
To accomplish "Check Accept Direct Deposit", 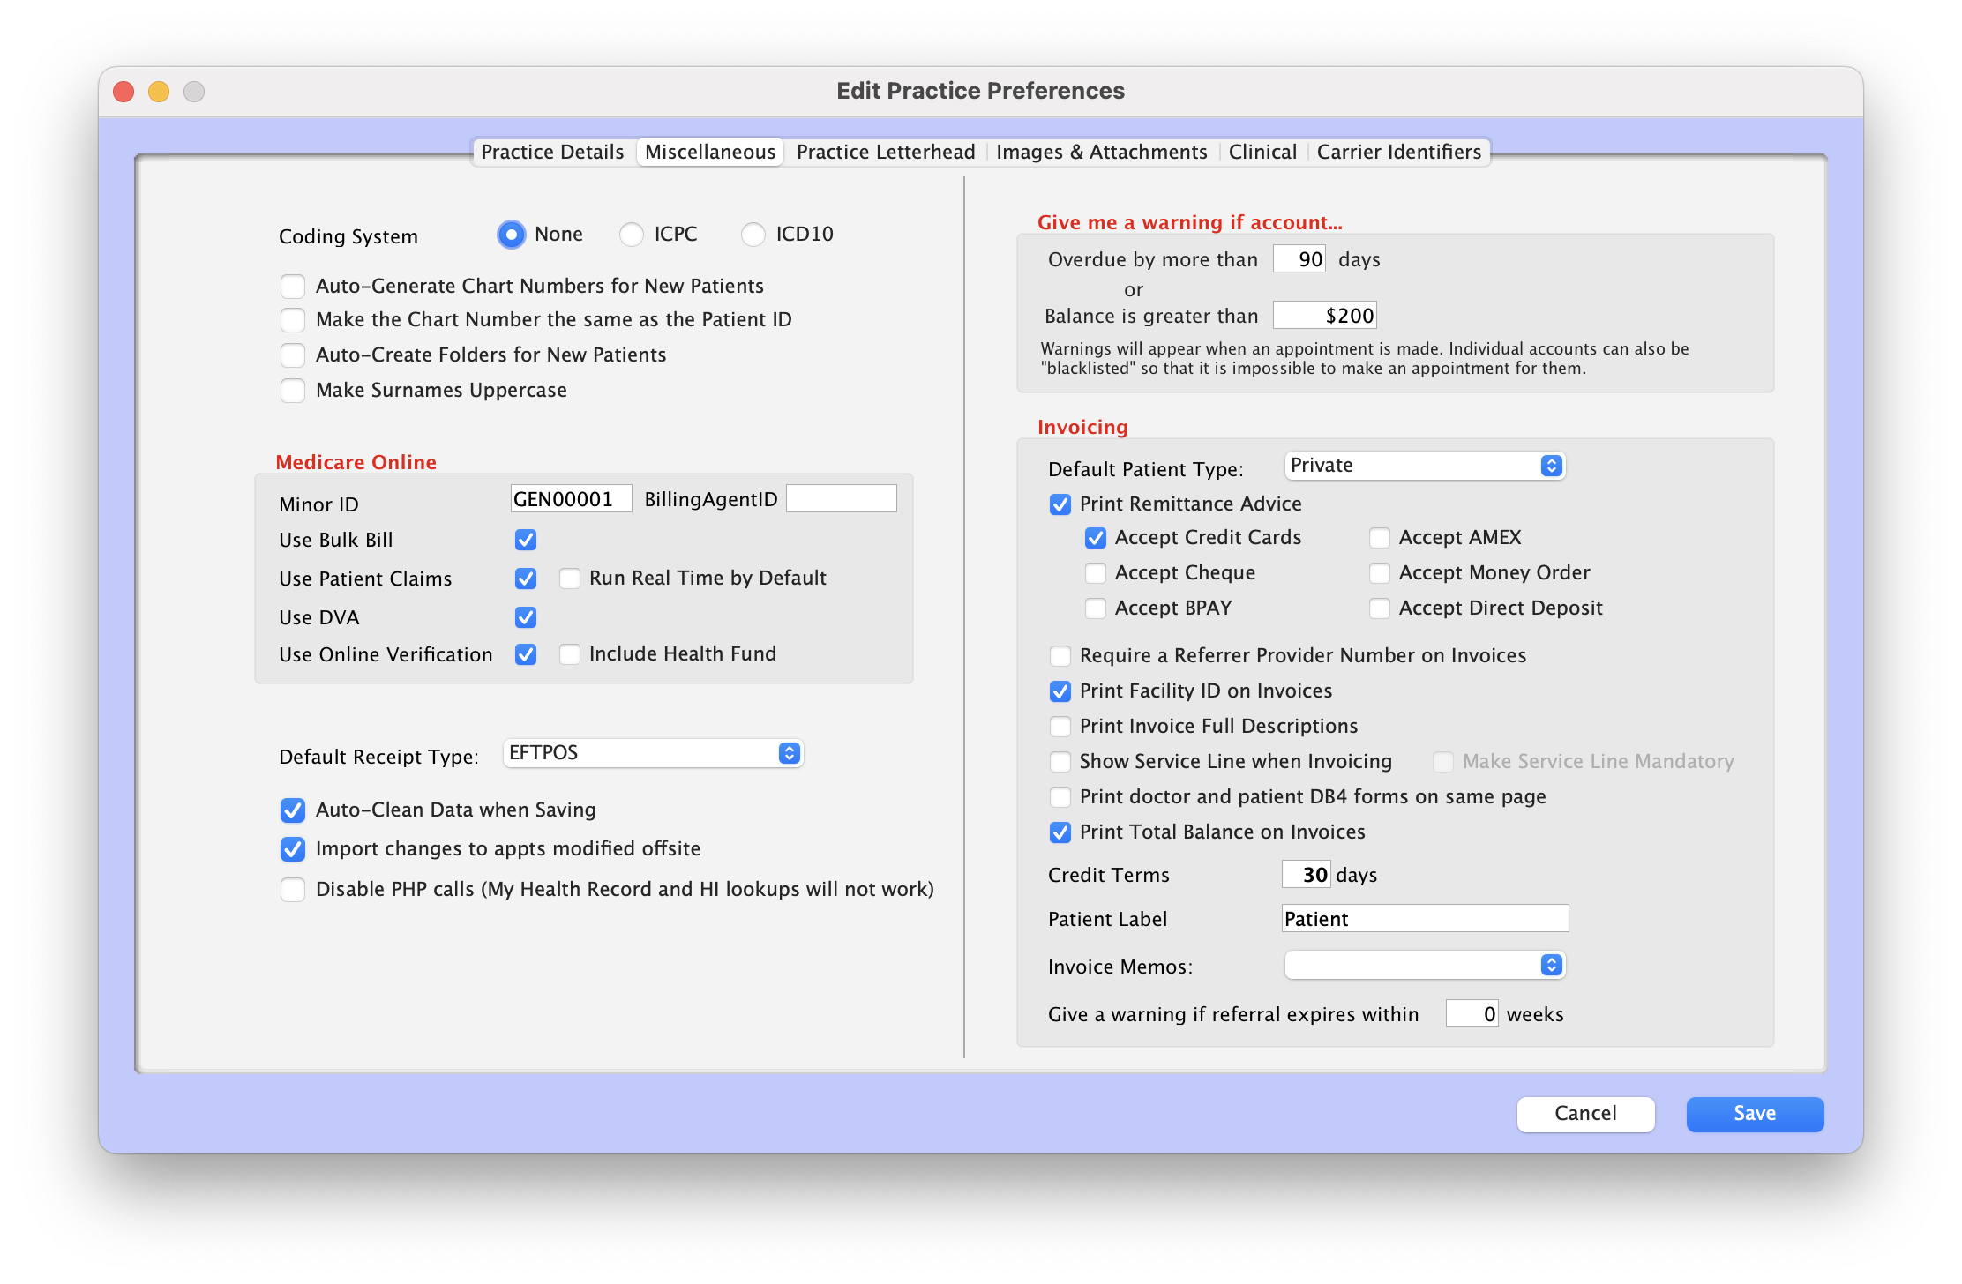I will coord(1380,608).
